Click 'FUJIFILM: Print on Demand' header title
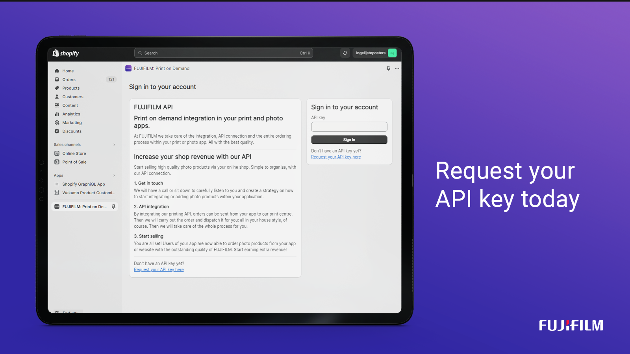Image resolution: width=630 pixels, height=354 pixels. click(161, 68)
